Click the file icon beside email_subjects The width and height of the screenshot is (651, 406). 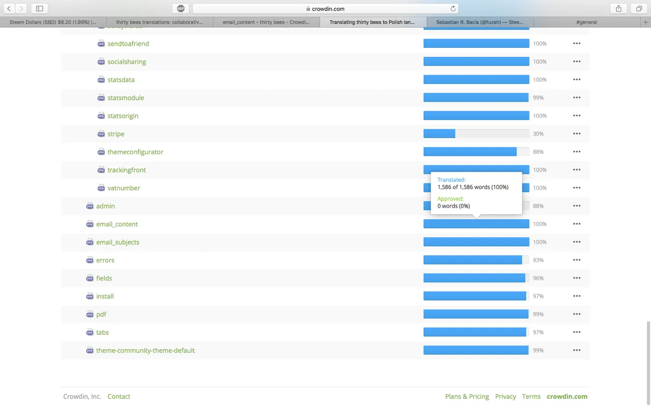point(90,242)
